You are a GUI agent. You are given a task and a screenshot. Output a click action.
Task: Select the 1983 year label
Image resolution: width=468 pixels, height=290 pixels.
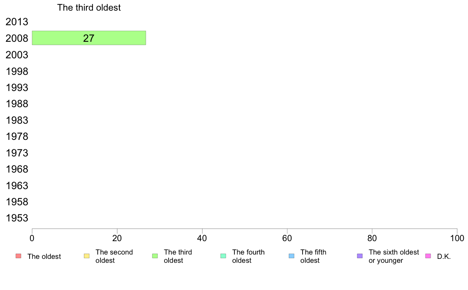(x=17, y=120)
